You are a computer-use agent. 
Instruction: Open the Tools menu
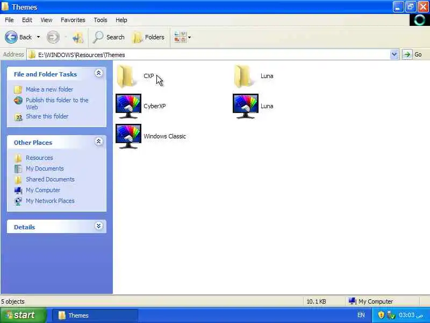point(101,20)
